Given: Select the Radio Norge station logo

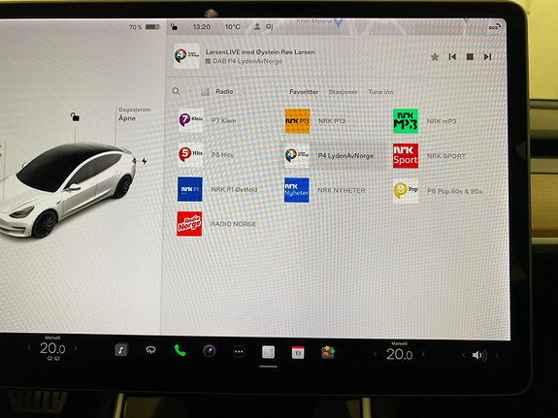Looking at the screenshot, I should [189, 224].
